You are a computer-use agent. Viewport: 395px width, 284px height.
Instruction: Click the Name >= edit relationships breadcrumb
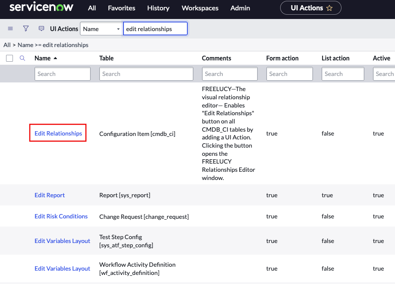click(x=53, y=45)
